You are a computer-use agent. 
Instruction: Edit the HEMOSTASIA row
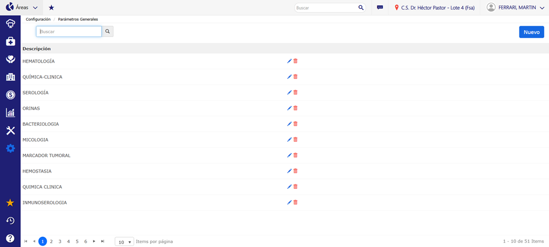pos(289,171)
